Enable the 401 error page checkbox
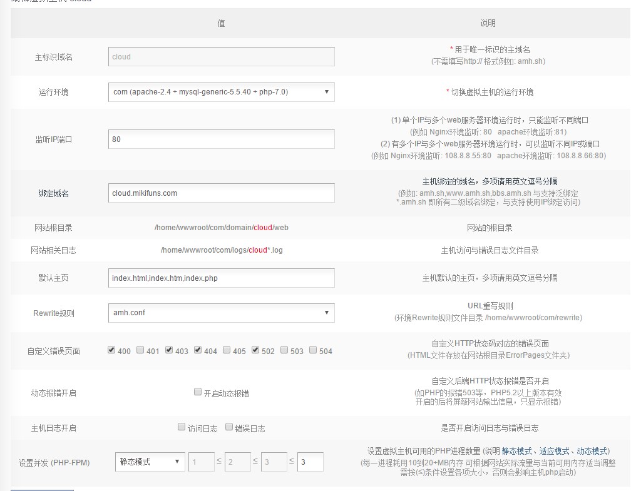This screenshot has width=636, height=491. tap(140, 350)
